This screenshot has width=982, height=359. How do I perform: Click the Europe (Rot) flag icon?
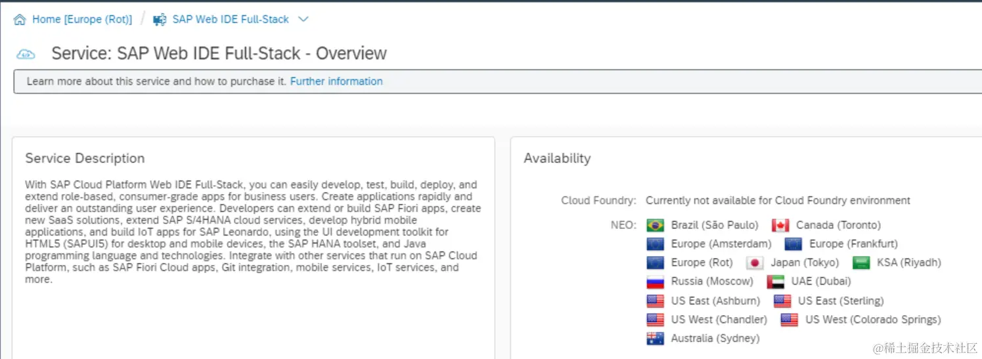coord(655,263)
